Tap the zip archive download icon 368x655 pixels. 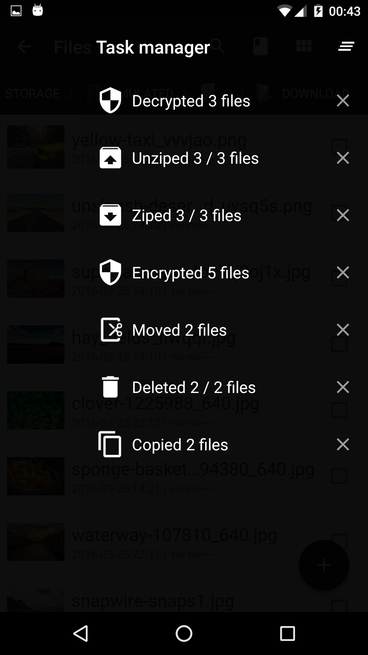pos(110,215)
